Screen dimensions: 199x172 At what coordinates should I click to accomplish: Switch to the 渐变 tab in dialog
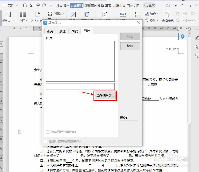pos(50,31)
